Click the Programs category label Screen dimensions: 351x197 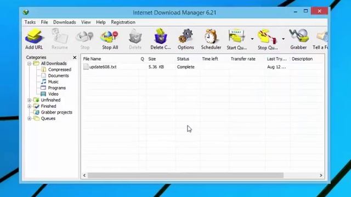pos(57,88)
